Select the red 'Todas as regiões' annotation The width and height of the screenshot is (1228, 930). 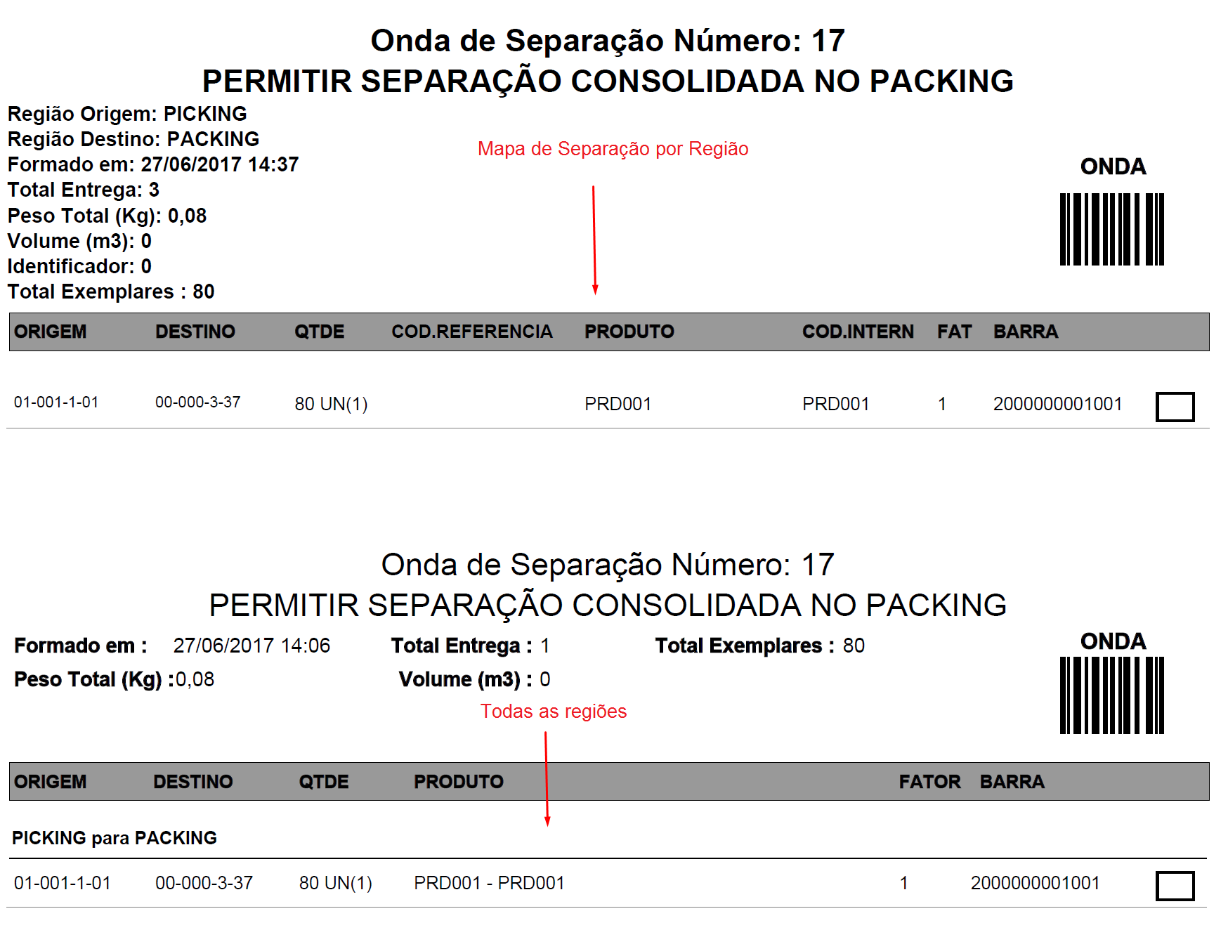coord(554,712)
